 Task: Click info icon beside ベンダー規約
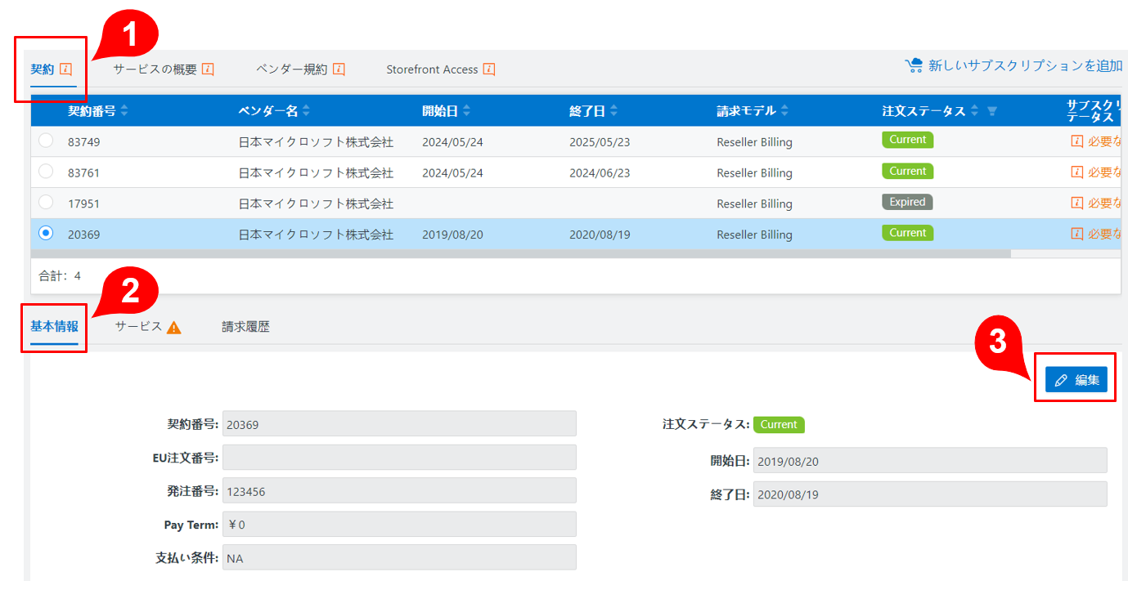point(339,69)
